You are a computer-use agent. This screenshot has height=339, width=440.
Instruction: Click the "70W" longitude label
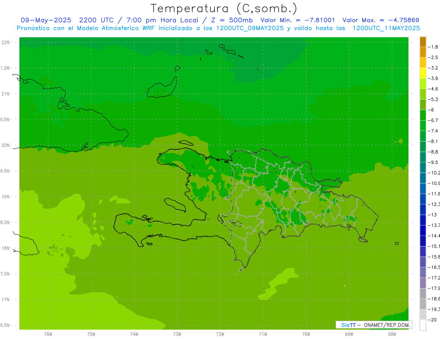(x=306, y=334)
